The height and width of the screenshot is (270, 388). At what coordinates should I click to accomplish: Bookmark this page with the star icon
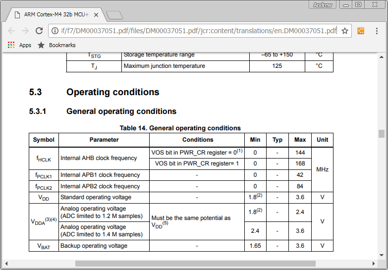point(345,31)
